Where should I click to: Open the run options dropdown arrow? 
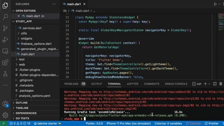pyautogui.click(x=219, y=4)
